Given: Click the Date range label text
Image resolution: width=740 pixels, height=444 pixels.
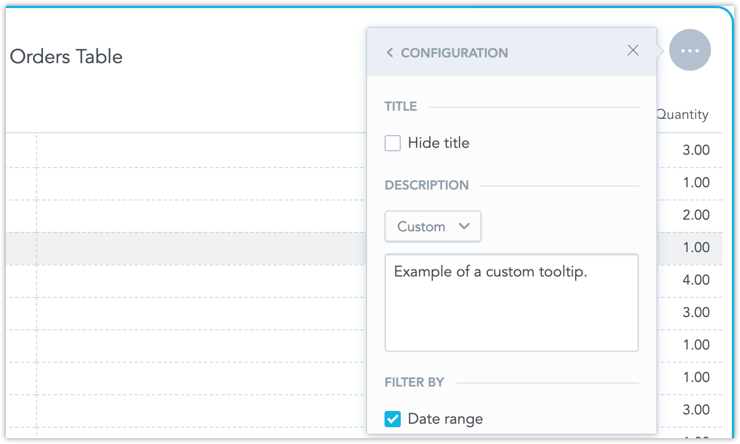Looking at the screenshot, I should point(446,418).
